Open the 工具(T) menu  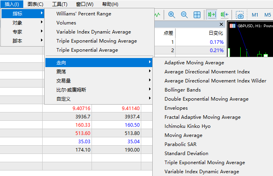(60, 4)
